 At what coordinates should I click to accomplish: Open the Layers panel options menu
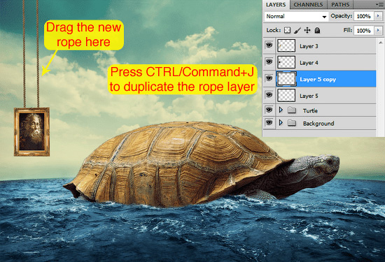(x=380, y=4)
